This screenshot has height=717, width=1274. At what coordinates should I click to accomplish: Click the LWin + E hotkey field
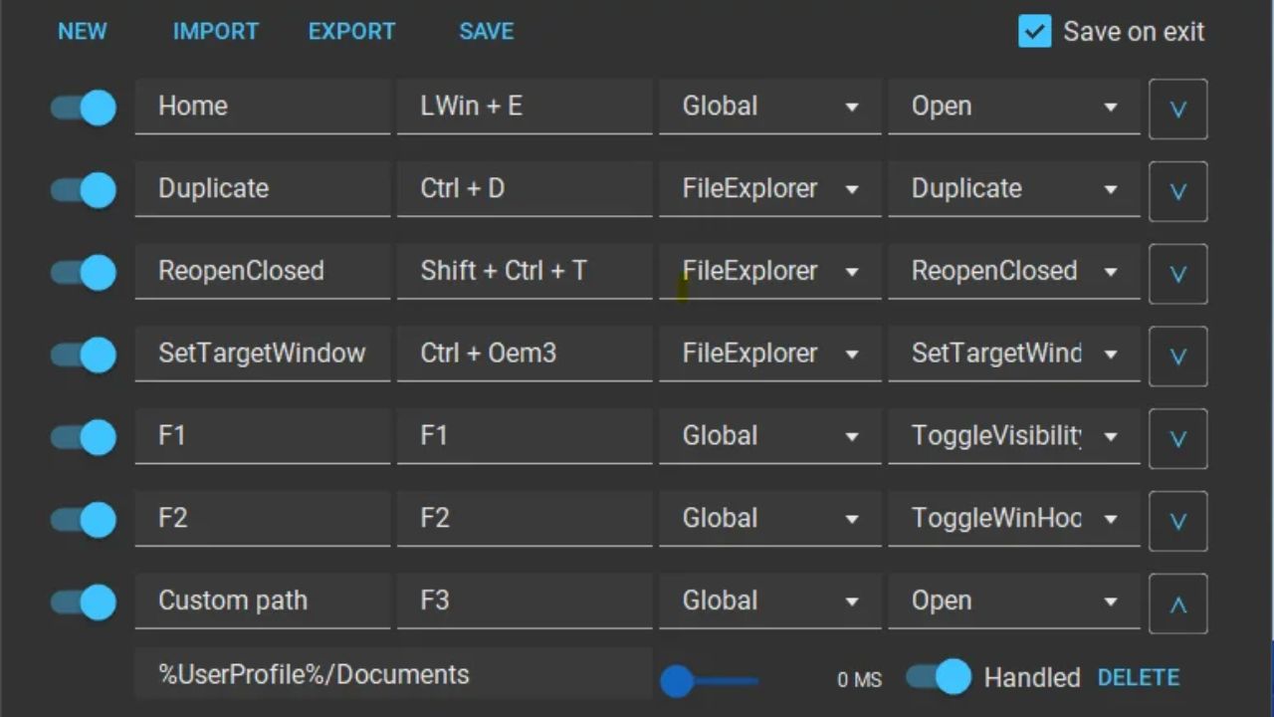tap(525, 107)
